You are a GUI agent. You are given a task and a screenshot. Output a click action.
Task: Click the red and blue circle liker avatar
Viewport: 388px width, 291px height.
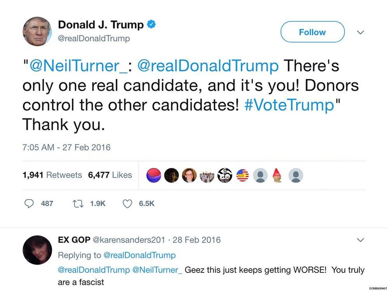tap(153, 175)
